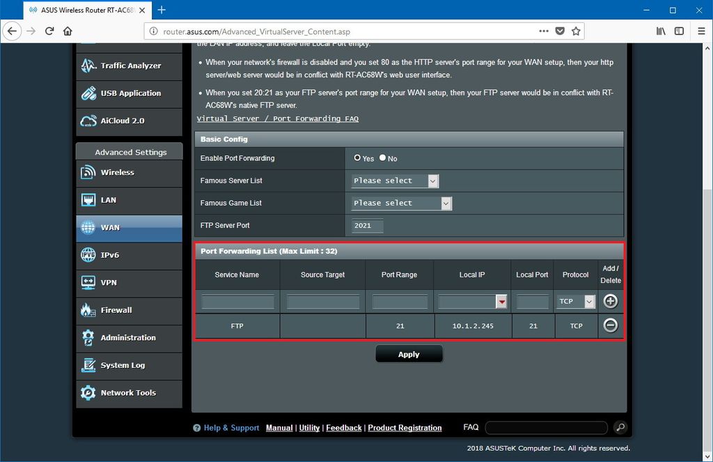This screenshot has width=713, height=462.
Task: Open a new browser tab
Action: coord(162,10)
